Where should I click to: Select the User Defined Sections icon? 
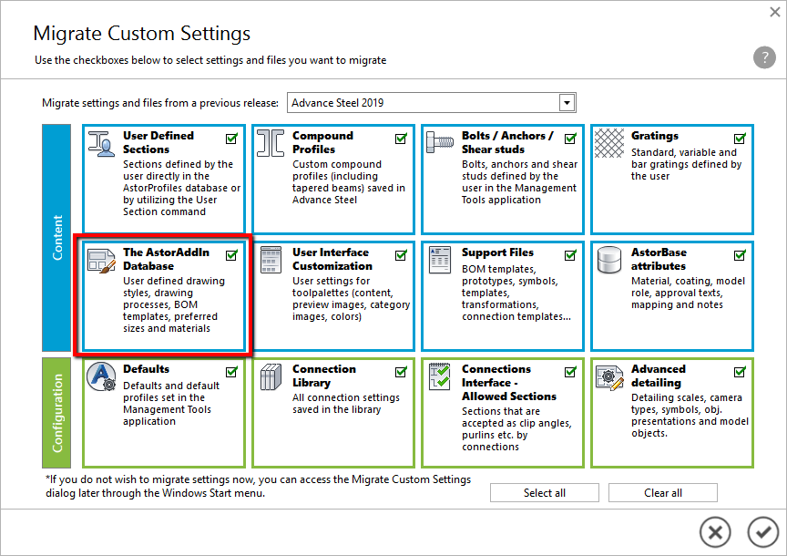point(100,144)
